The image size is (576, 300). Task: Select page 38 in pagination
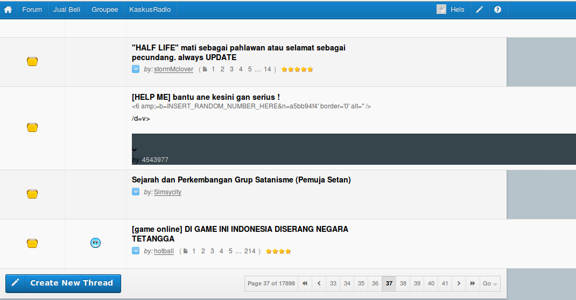pos(403,283)
